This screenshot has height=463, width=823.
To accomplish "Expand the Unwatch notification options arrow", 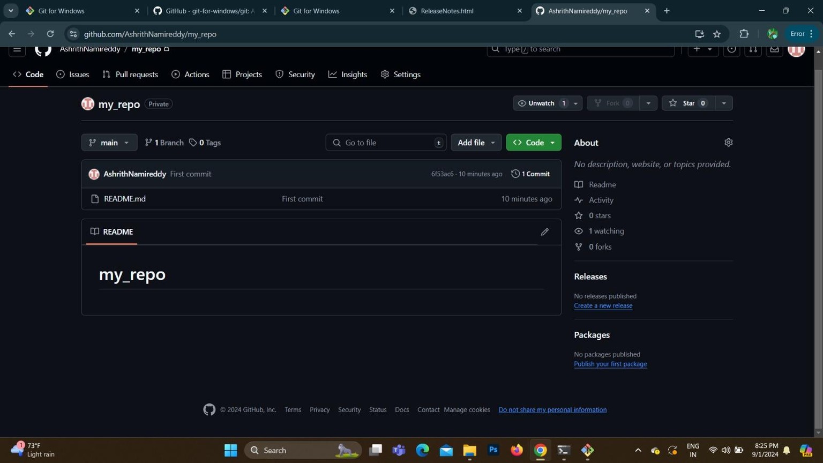I will tap(576, 103).
